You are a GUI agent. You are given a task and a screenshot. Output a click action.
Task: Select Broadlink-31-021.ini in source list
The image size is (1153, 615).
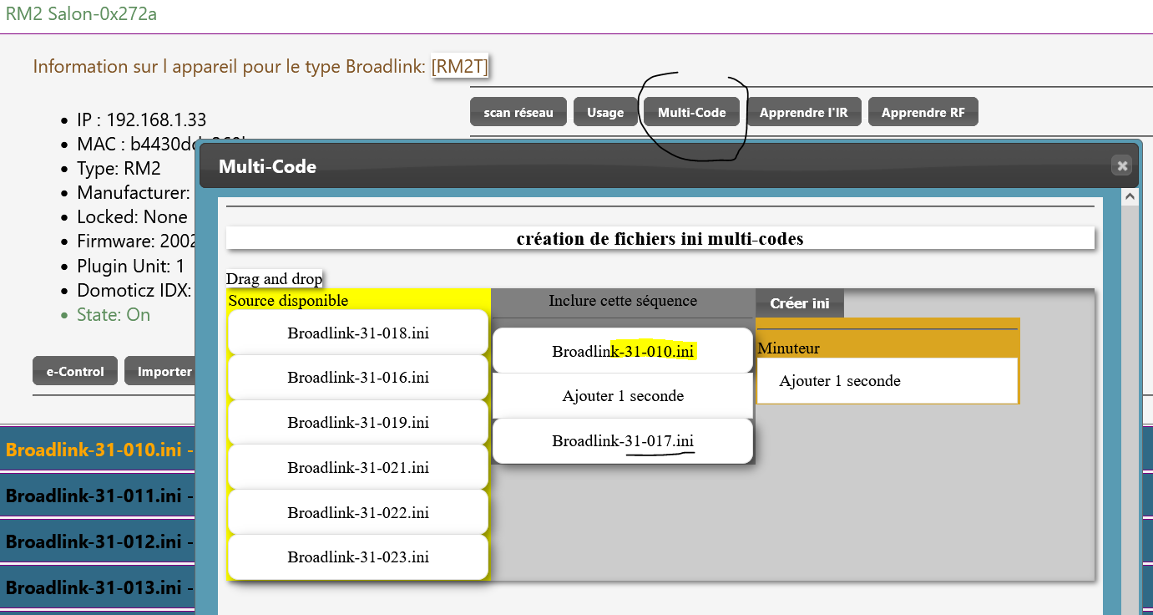click(358, 468)
